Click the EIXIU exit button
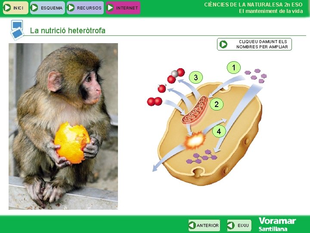 (x=239, y=225)
